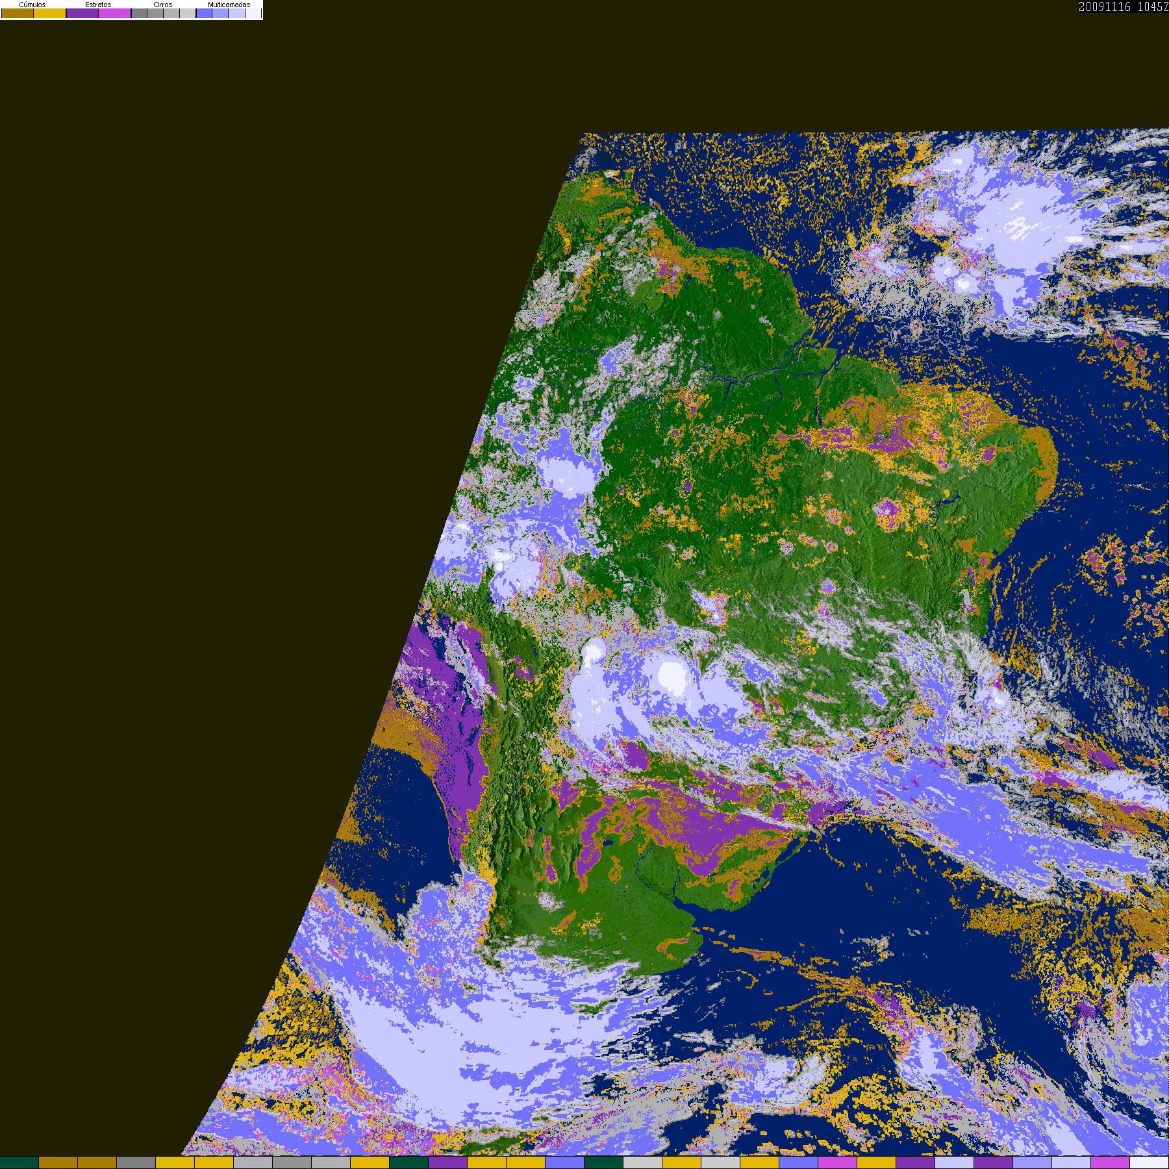Image resolution: width=1169 pixels, height=1169 pixels.
Task: Choose the darkest blue Multicamadas legend swatch
Action: 204,13
